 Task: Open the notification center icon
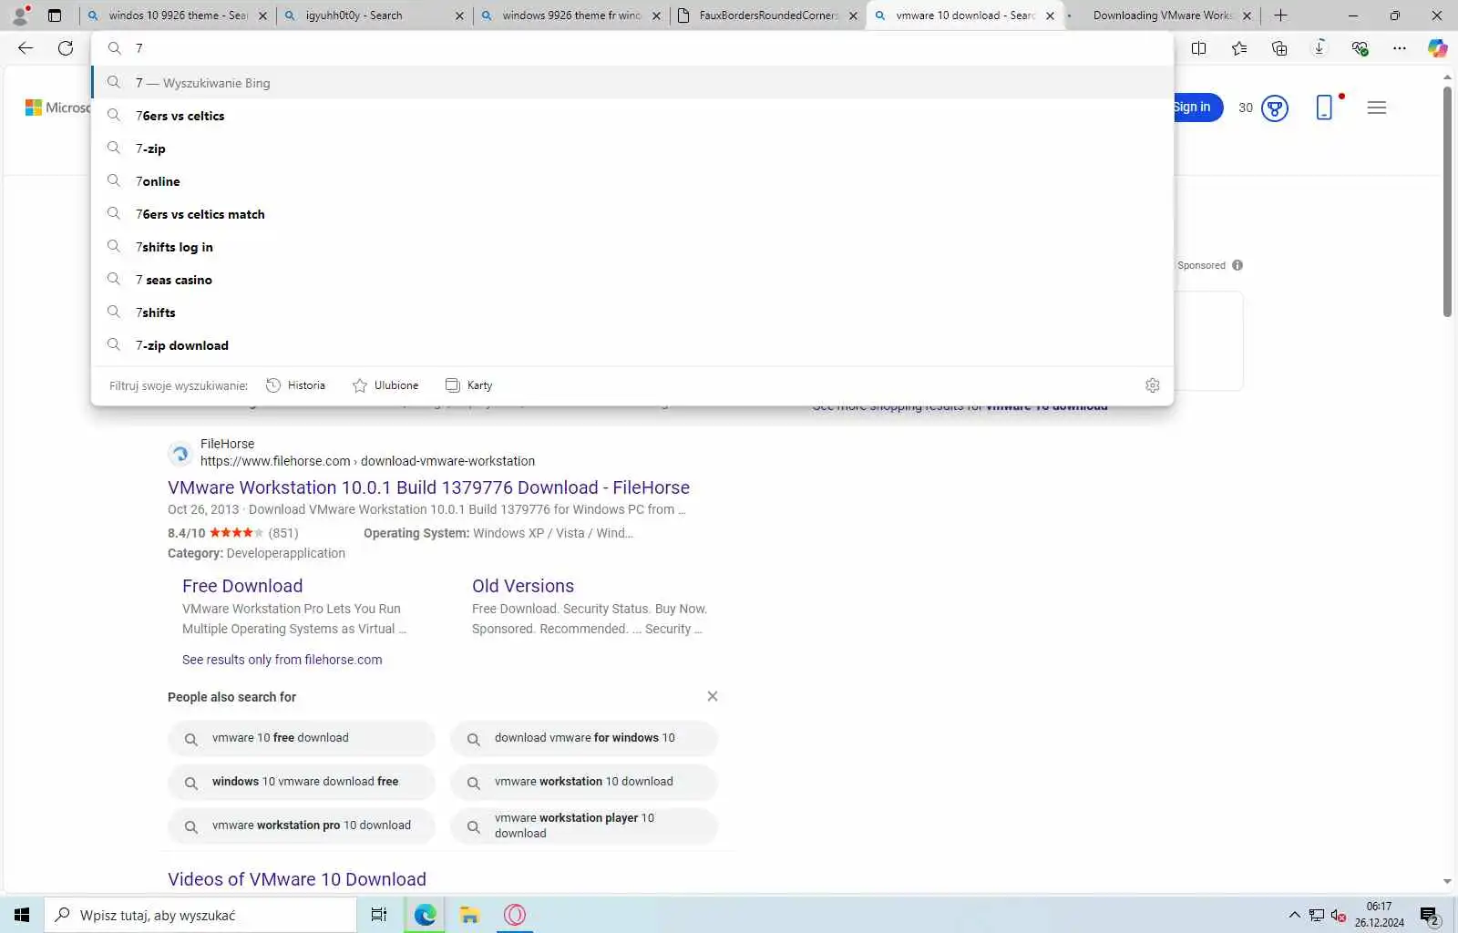point(1430,916)
